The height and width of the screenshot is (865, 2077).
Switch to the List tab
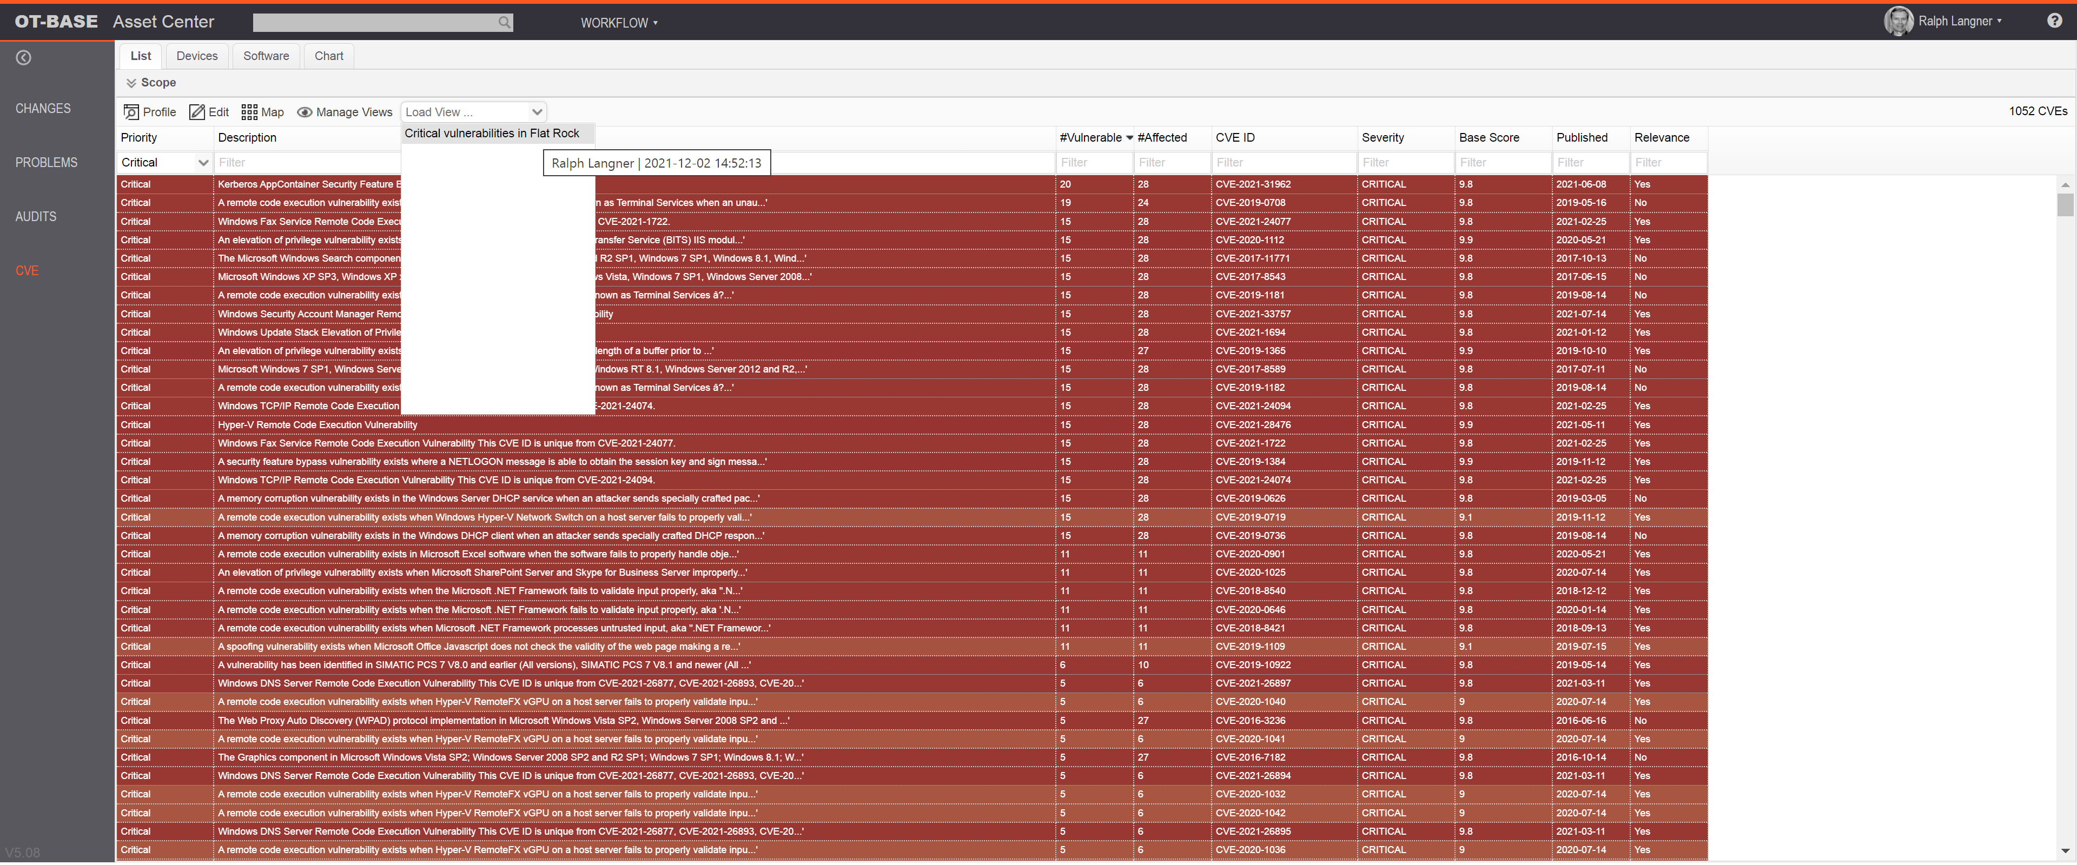[x=140, y=56]
